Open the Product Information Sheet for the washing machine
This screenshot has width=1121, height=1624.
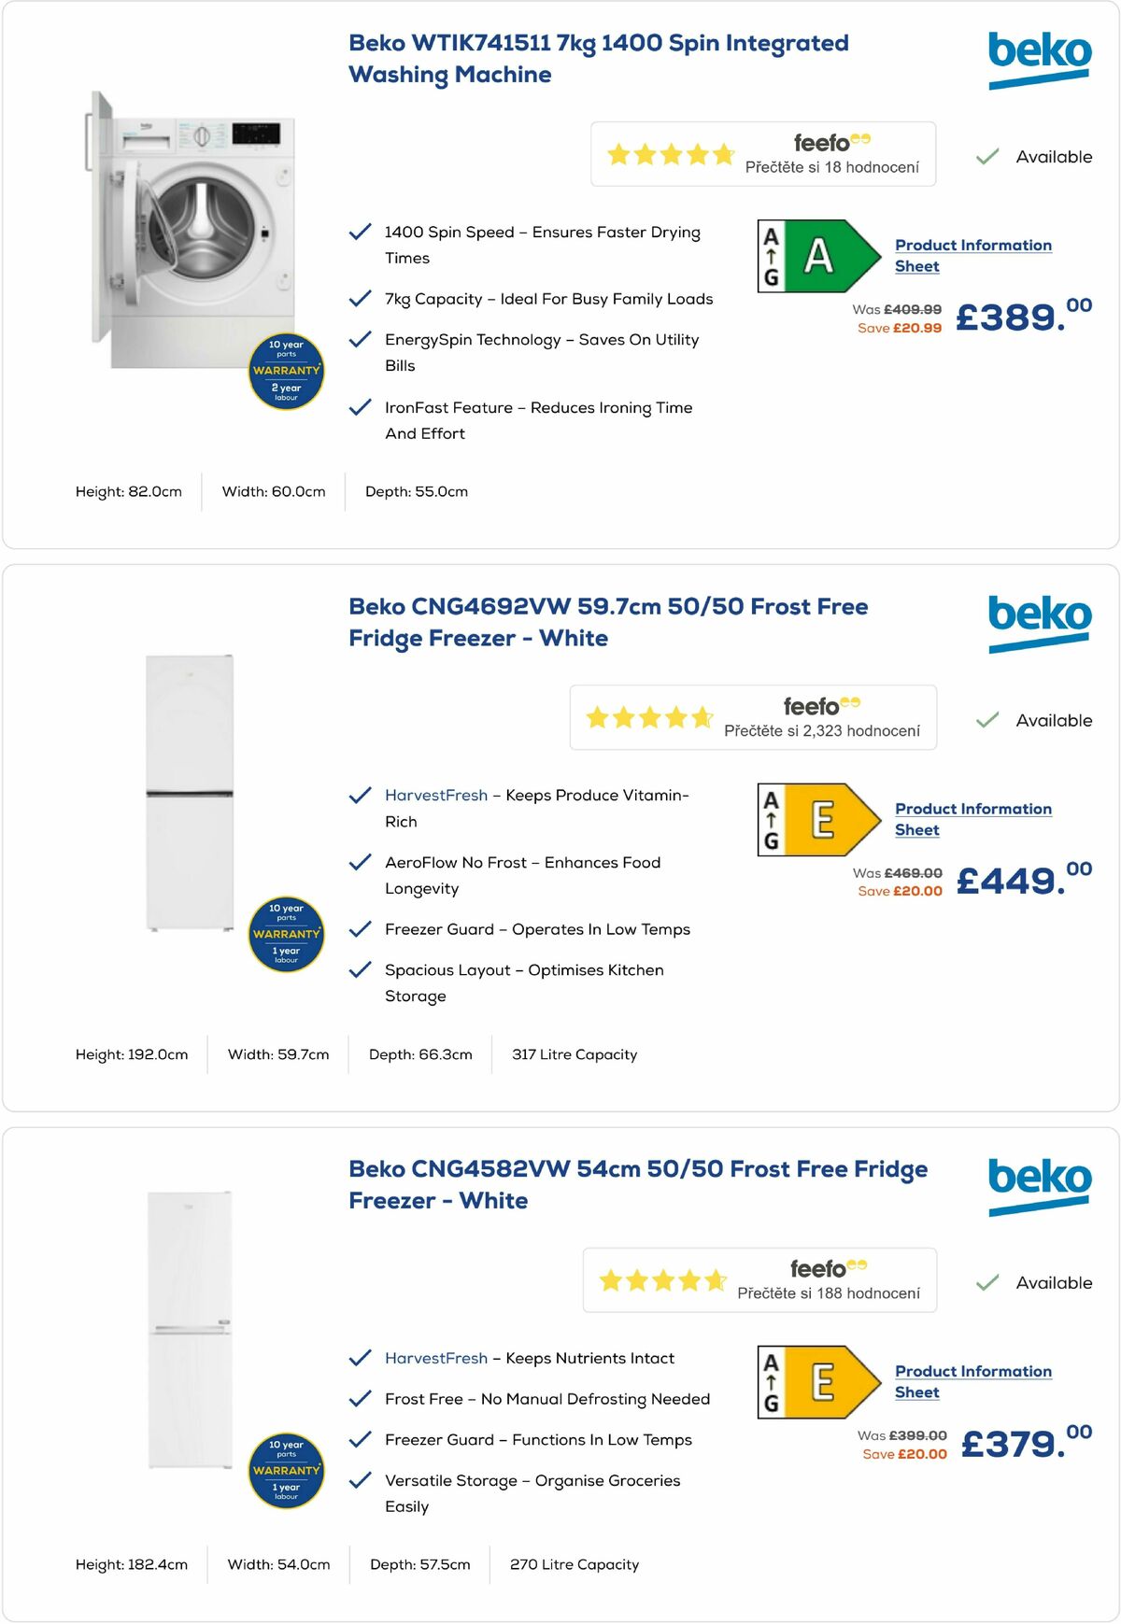click(972, 254)
